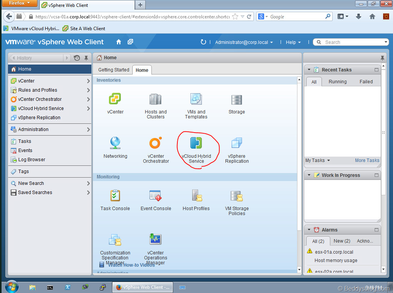Open Firefox bookmarks menu button

pos(343,16)
